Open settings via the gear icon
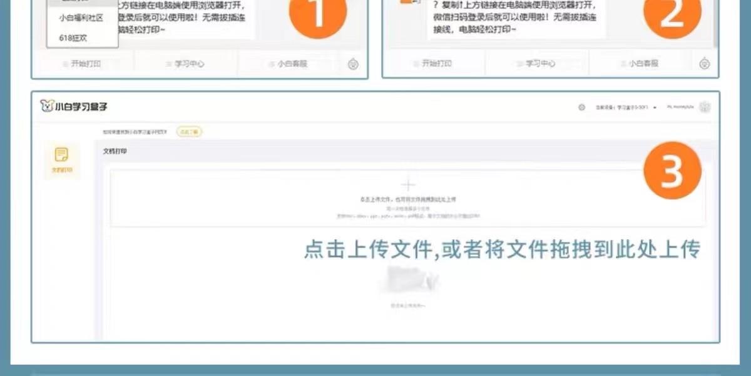The width and height of the screenshot is (751, 376). 581,107
